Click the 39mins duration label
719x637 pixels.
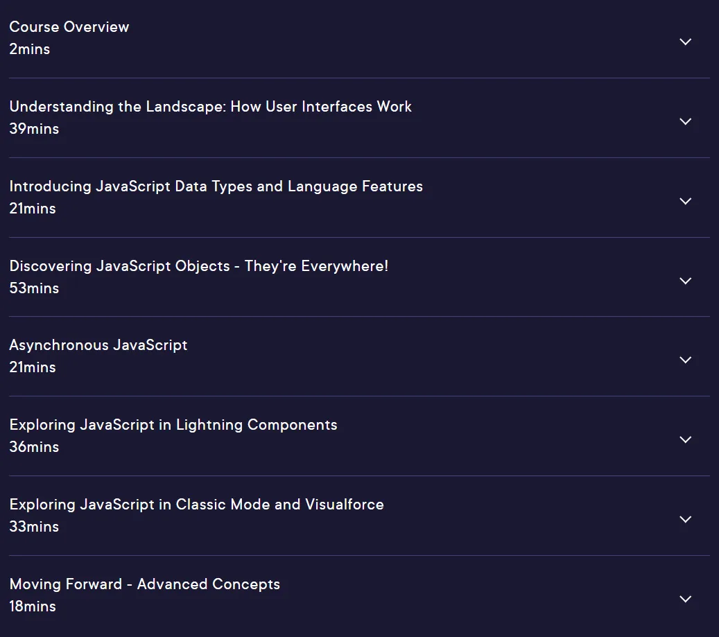pos(35,129)
